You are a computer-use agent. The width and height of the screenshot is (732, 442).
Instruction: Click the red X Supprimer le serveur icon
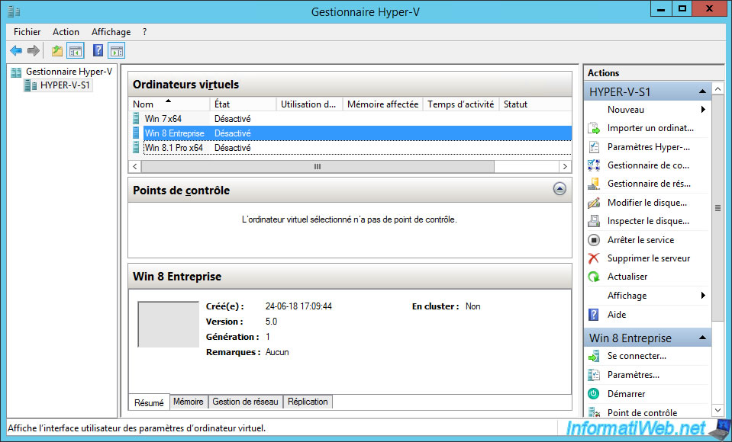tap(593, 258)
